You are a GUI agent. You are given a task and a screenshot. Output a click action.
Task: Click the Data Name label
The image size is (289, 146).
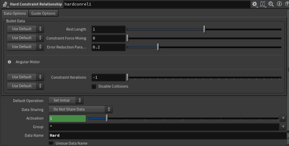pyautogui.click(x=34, y=136)
